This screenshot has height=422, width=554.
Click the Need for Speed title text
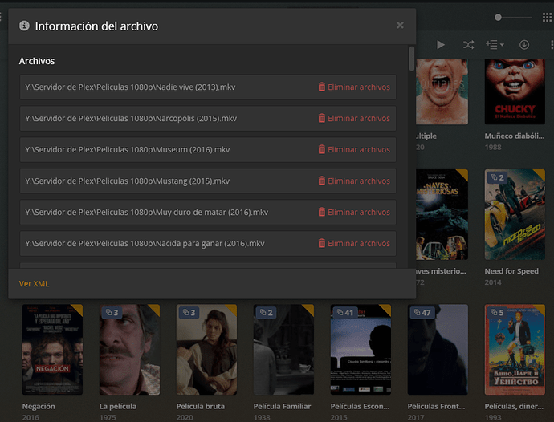pyautogui.click(x=511, y=271)
